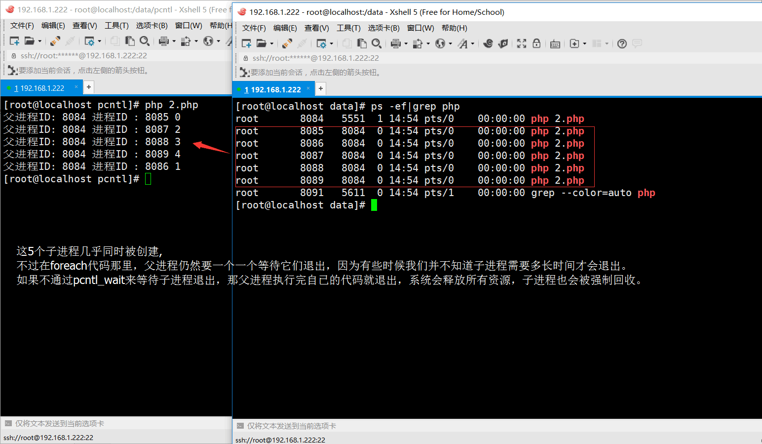
Task: Select the 192.168.1.222 tab in right window
Action: (275, 89)
